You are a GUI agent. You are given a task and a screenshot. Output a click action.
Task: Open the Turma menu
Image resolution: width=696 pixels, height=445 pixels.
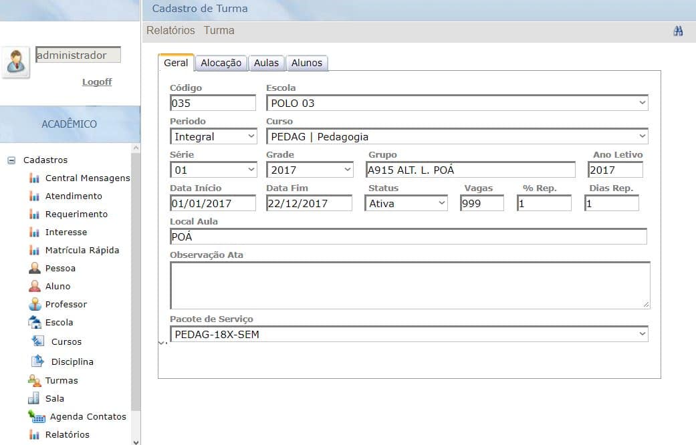(x=219, y=30)
